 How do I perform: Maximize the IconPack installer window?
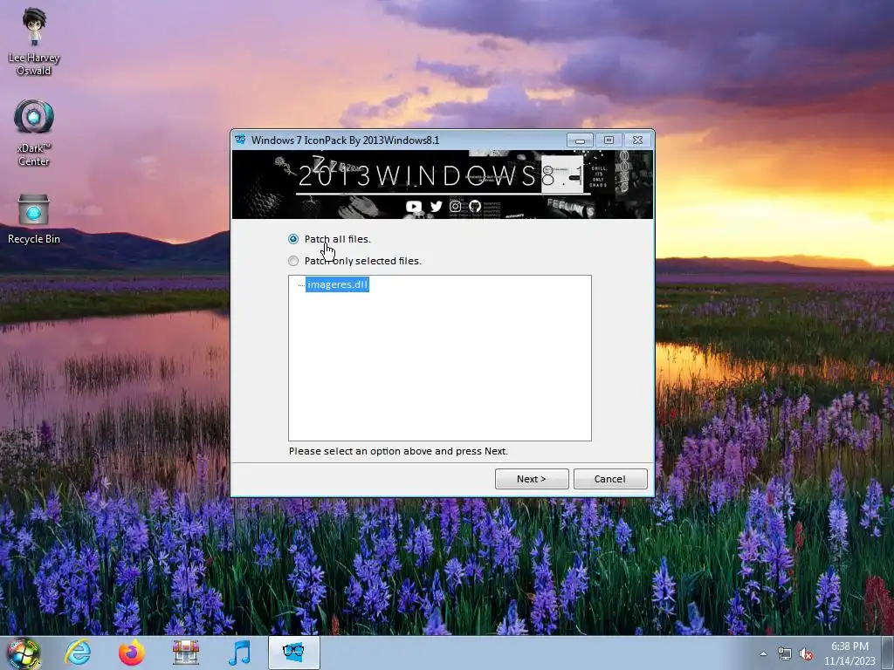(609, 140)
